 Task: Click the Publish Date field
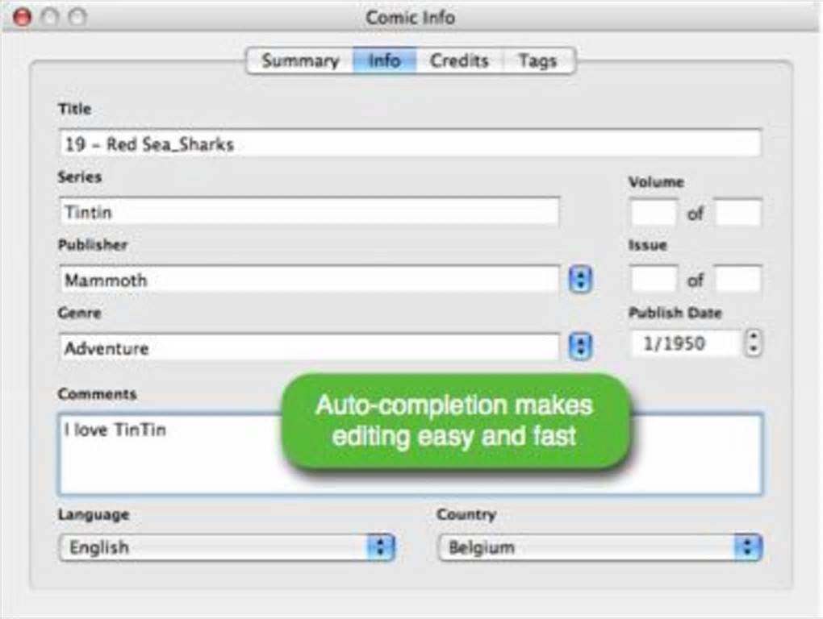point(684,344)
